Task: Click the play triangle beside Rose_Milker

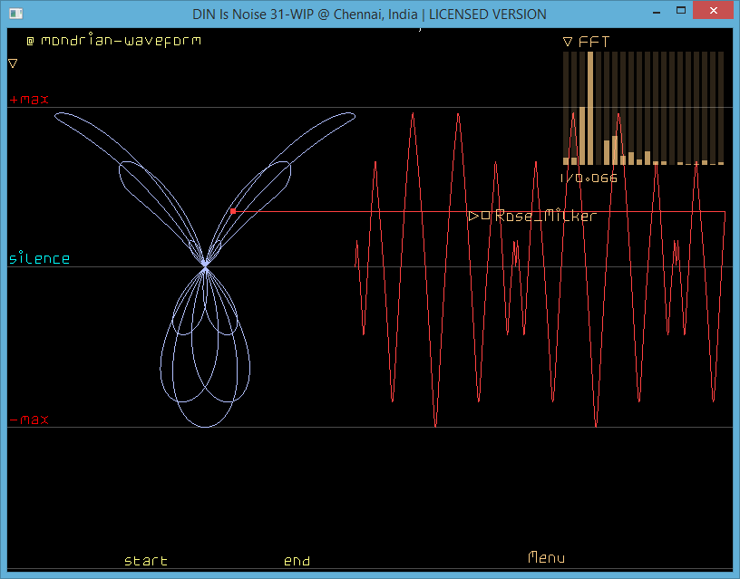Action: coord(473,216)
